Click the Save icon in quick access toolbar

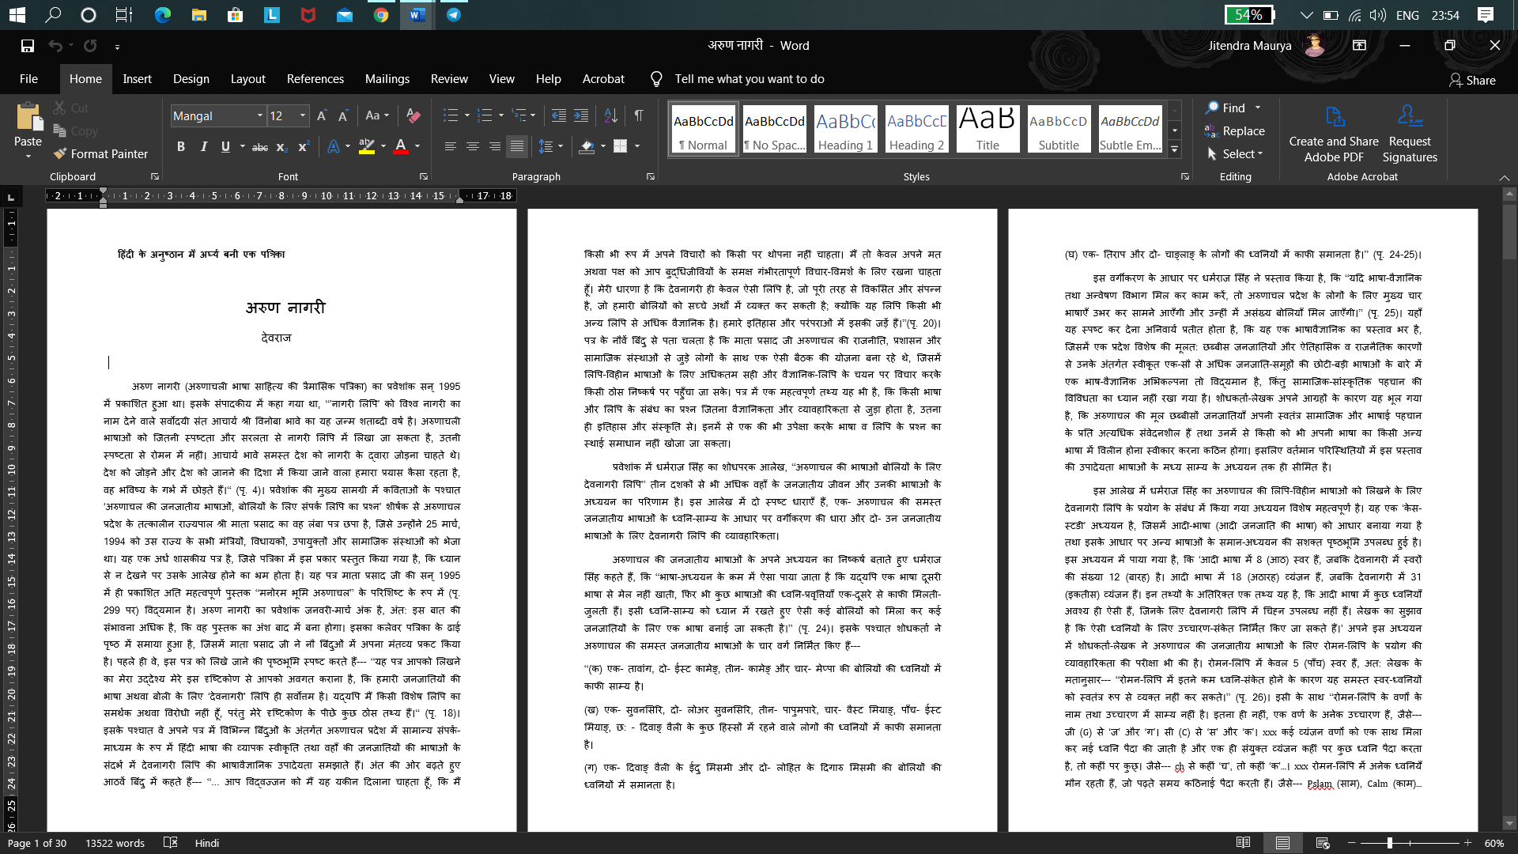tap(28, 46)
